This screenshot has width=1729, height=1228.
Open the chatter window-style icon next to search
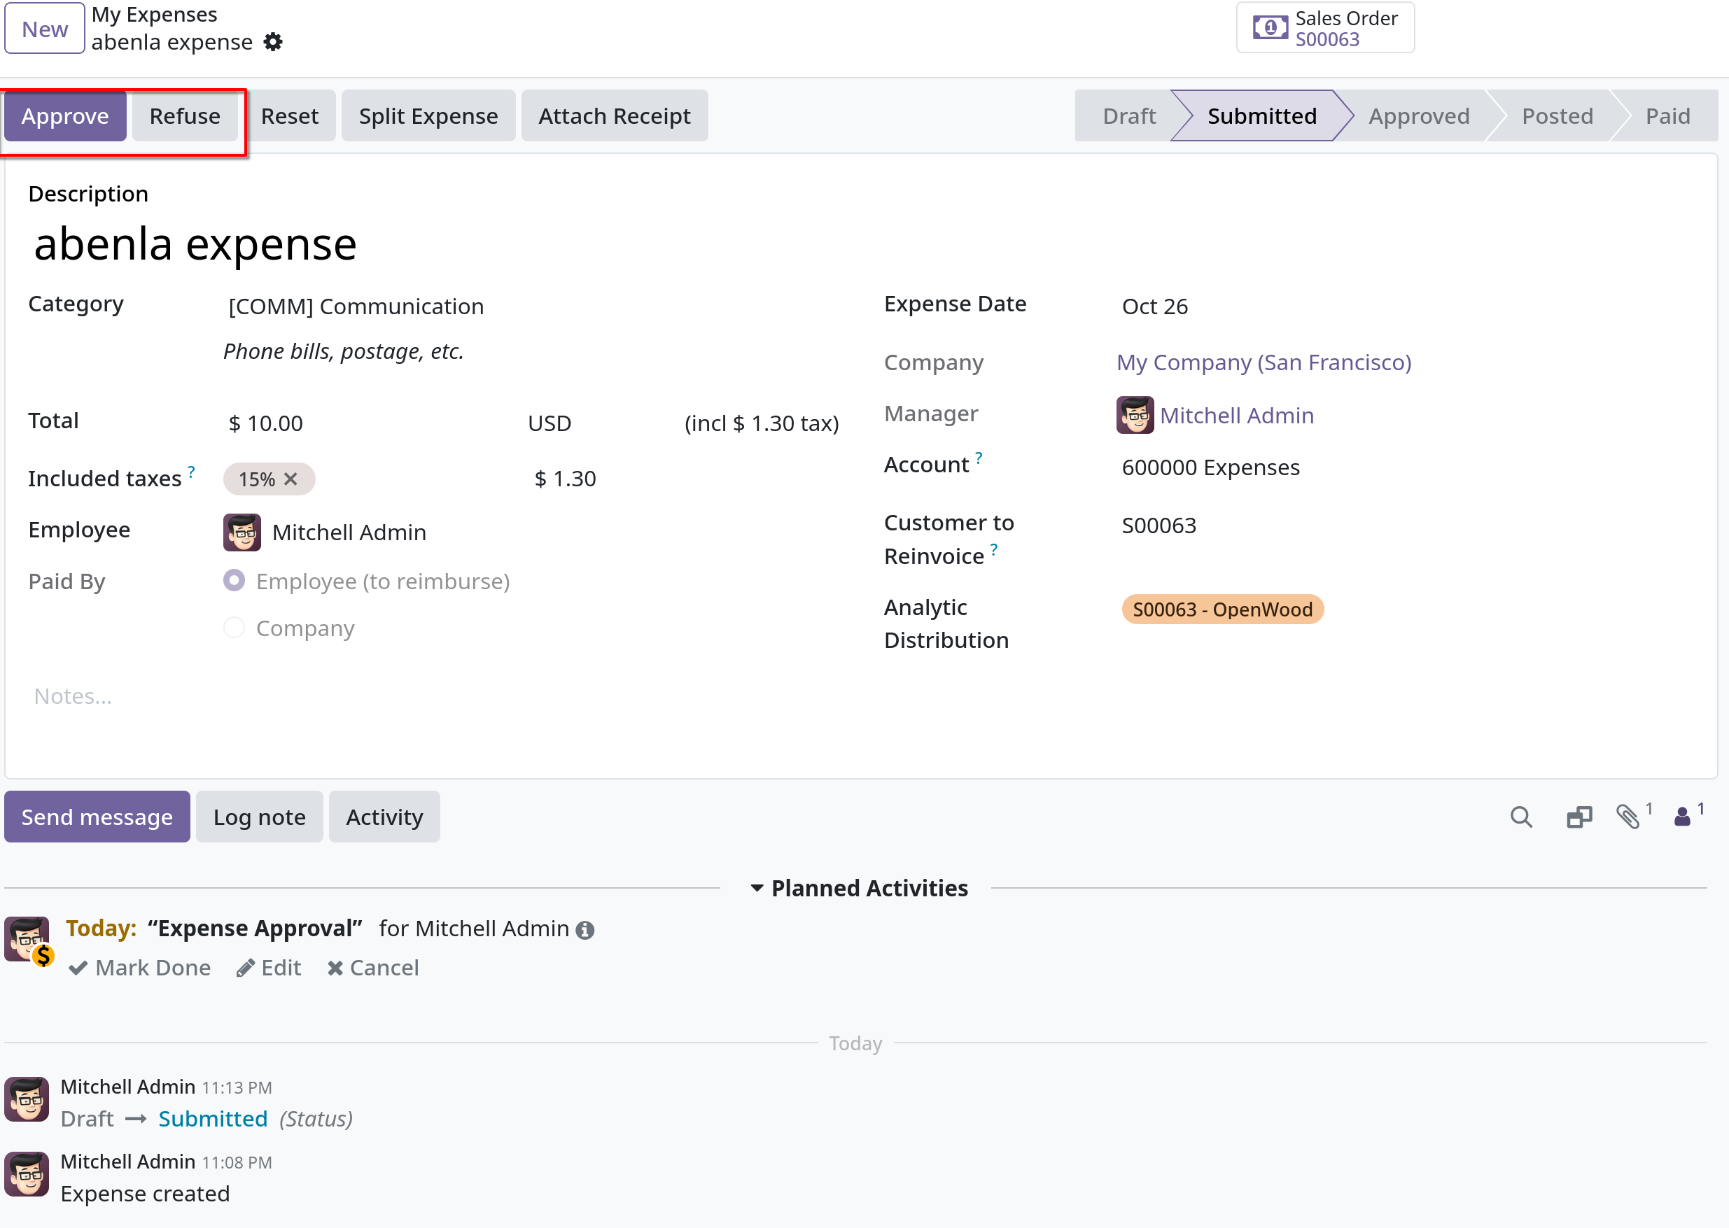point(1579,817)
